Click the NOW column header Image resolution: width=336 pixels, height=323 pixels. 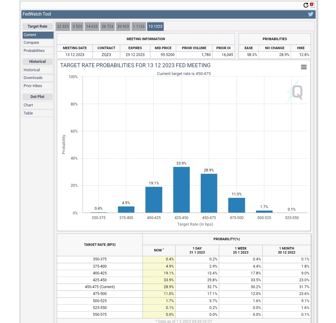(x=159, y=250)
